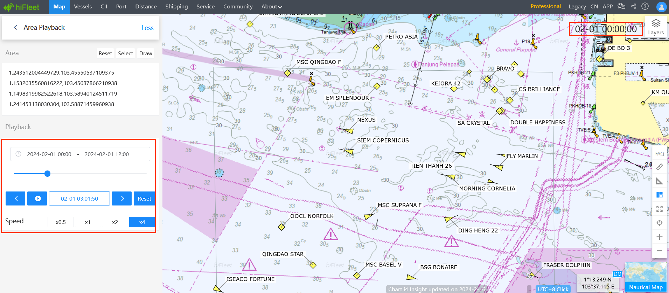Switch language to CN
669x293 pixels.
tap(594, 7)
